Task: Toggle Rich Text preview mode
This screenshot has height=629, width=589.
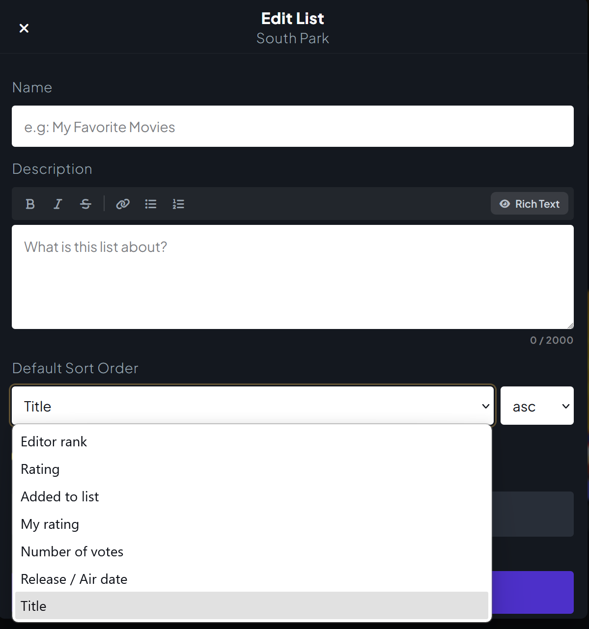Action: [x=530, y=204]
